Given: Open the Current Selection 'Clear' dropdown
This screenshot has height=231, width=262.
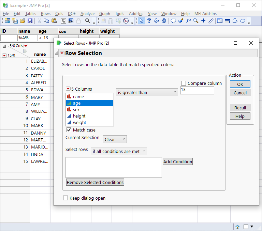Looking at the screenshot, I should pos(115,139).
